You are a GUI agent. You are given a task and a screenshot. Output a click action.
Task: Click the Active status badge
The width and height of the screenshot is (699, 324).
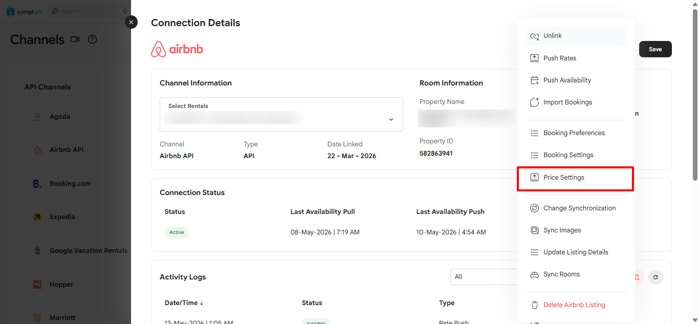point(177,232)
